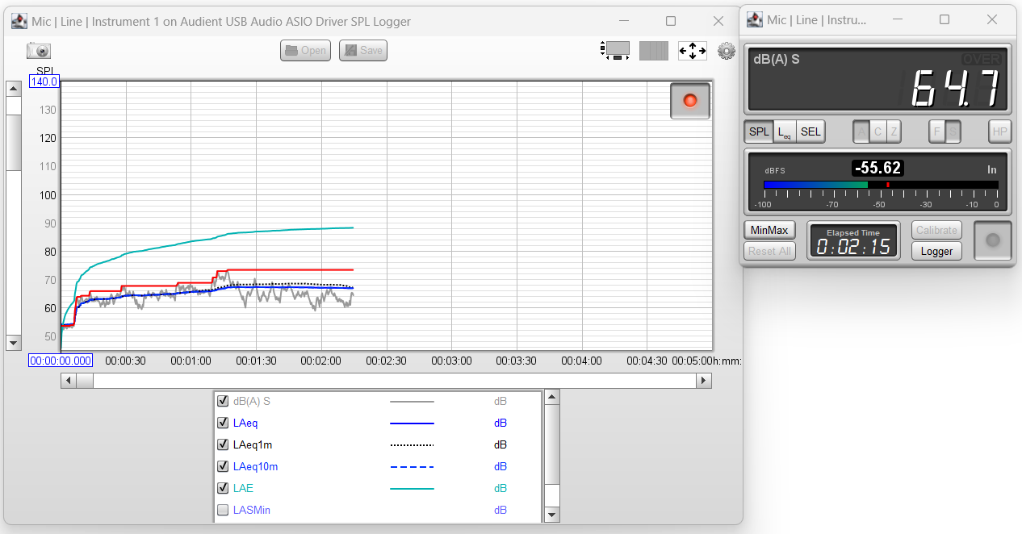Fit graph to data with arrows icon
This screenshot has height=534, width=1022.
(693, 51)
